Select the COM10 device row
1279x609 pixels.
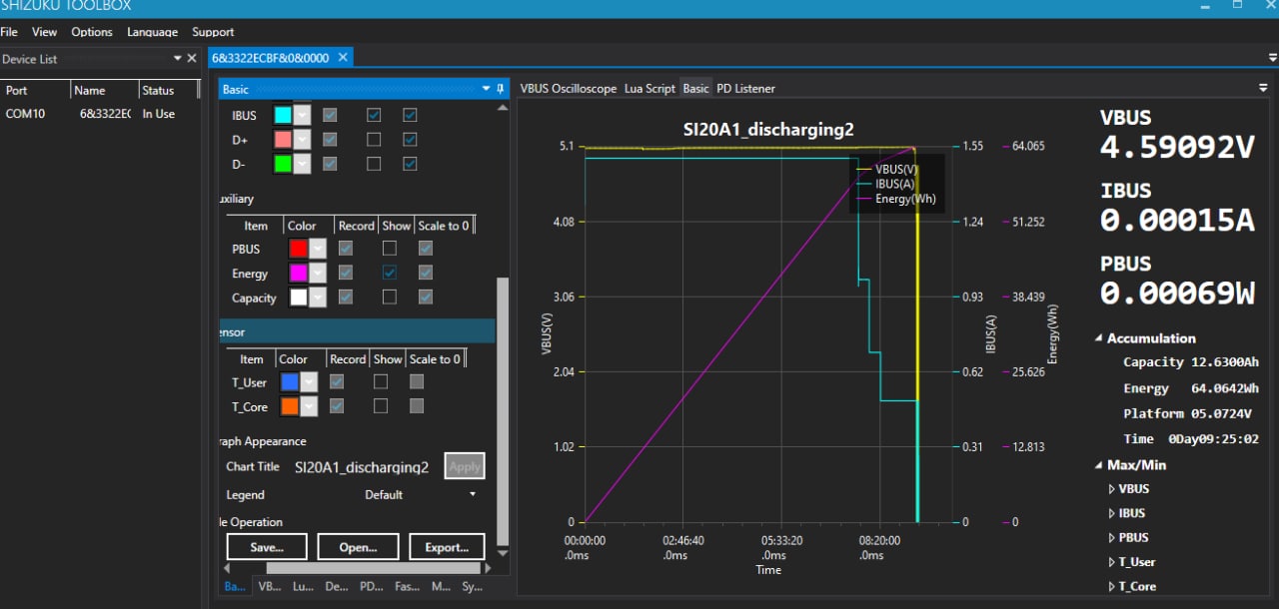coord(100,114)
